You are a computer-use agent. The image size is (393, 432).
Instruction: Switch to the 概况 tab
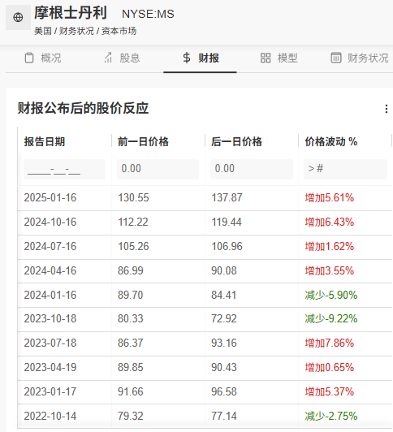(43, 58)
